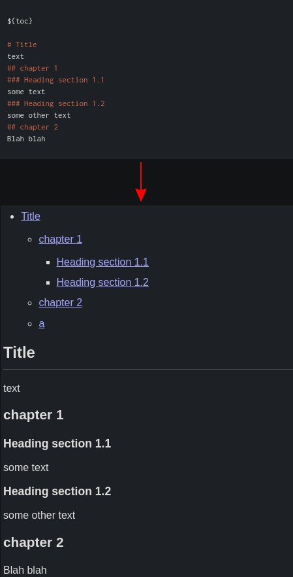Click the '### Heading section 1.2' source line
Screen dimensions: 293x577
[56, 103]
